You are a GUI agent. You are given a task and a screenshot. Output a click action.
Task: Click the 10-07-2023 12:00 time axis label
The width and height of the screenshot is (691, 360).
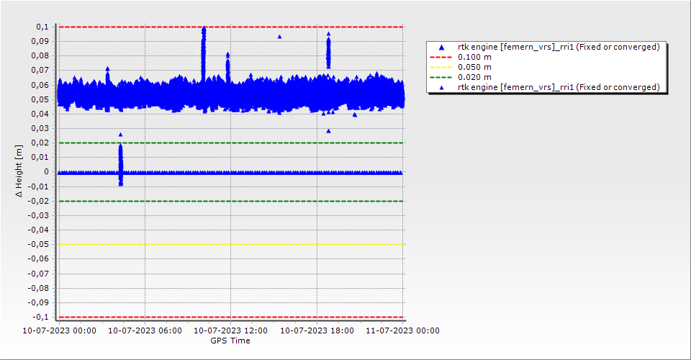[231, 330]
